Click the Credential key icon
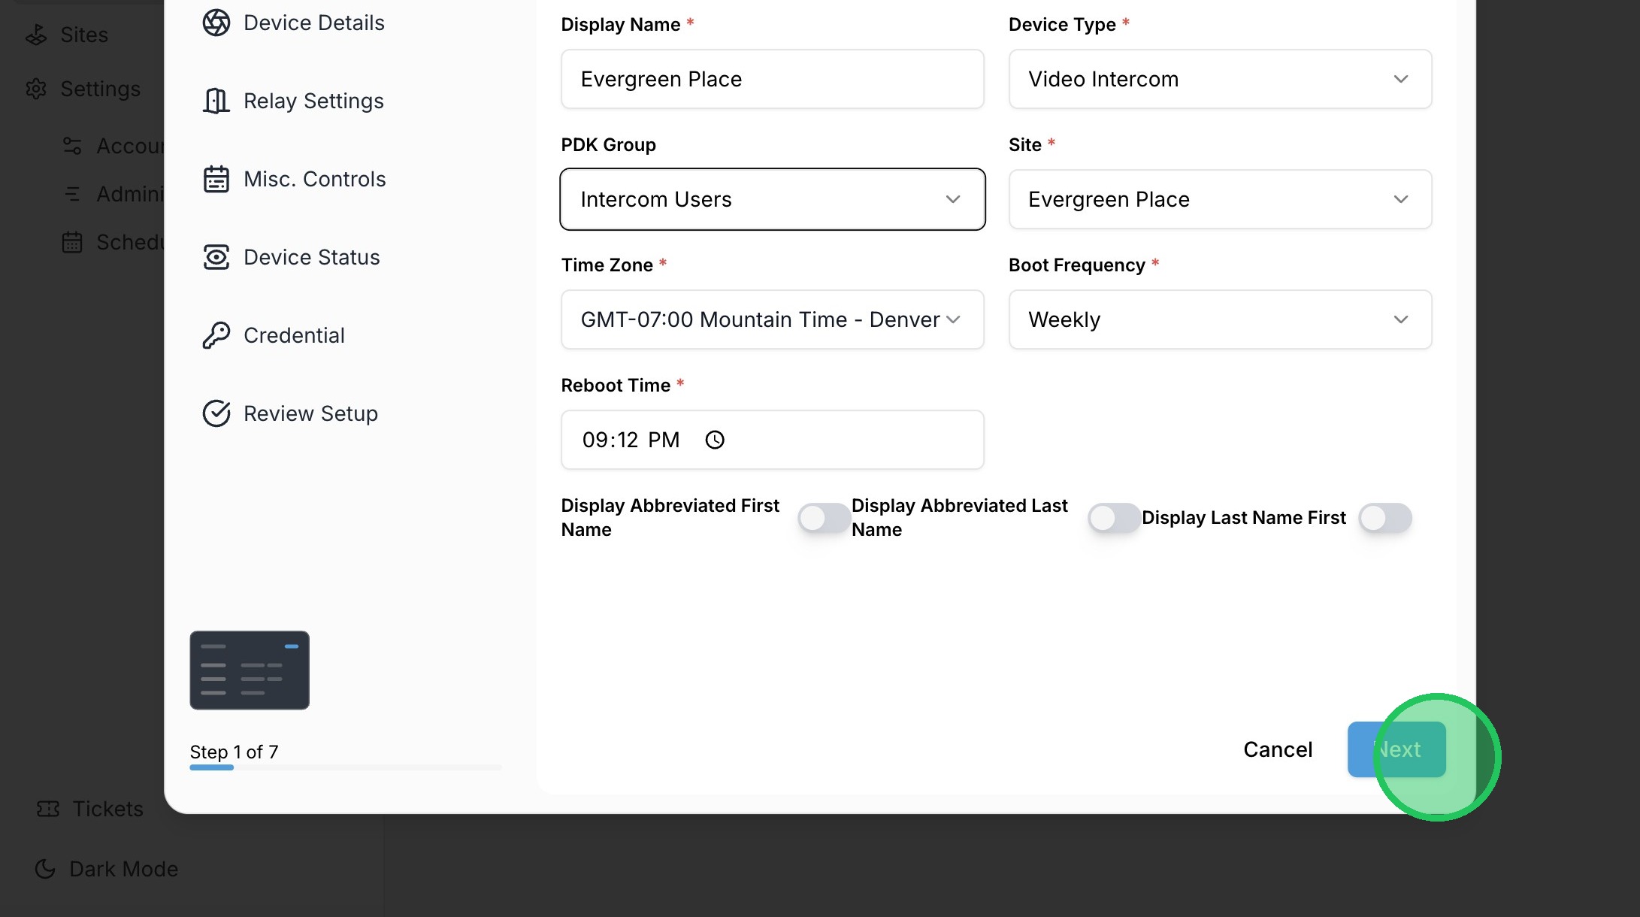 [x=216, y=335]
